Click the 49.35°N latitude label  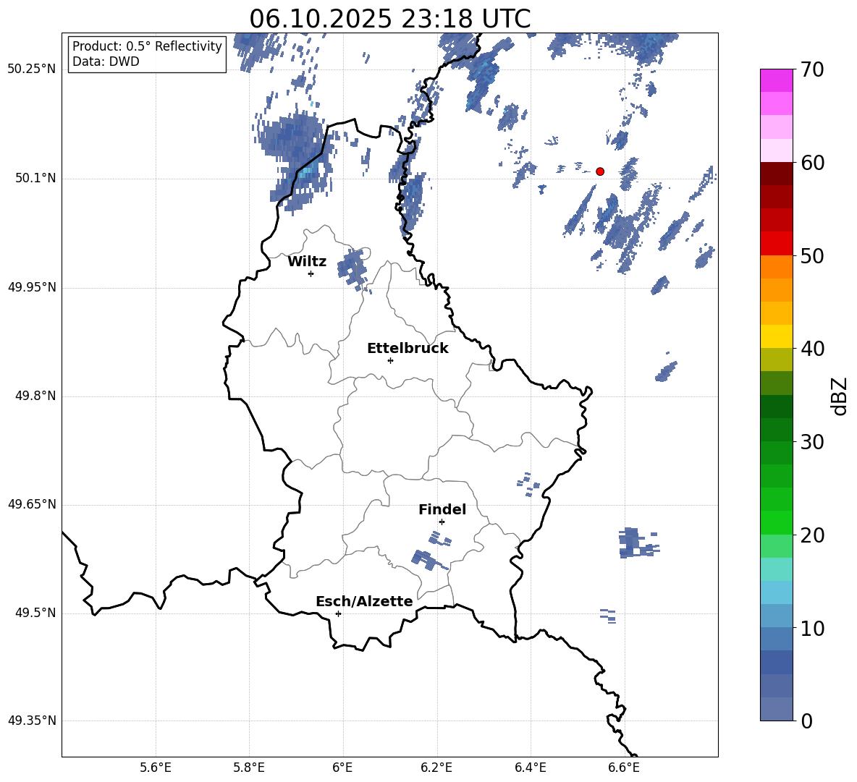pos(32,721)
